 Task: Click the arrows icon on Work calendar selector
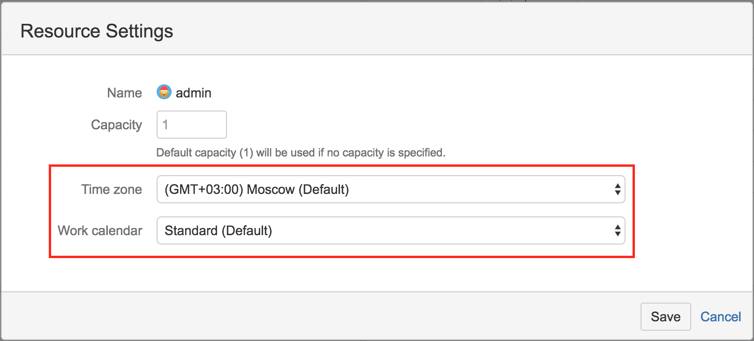tap(618, 230)
